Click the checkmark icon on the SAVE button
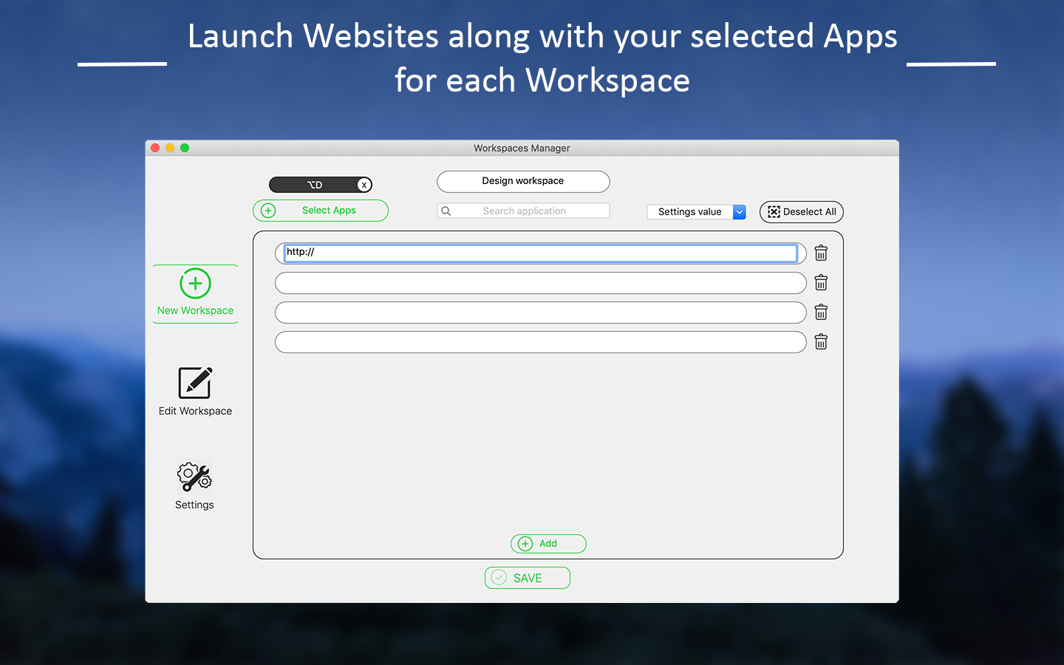Screen dimensions: 1064x665 pyautogui.click(x=497, y=577)
